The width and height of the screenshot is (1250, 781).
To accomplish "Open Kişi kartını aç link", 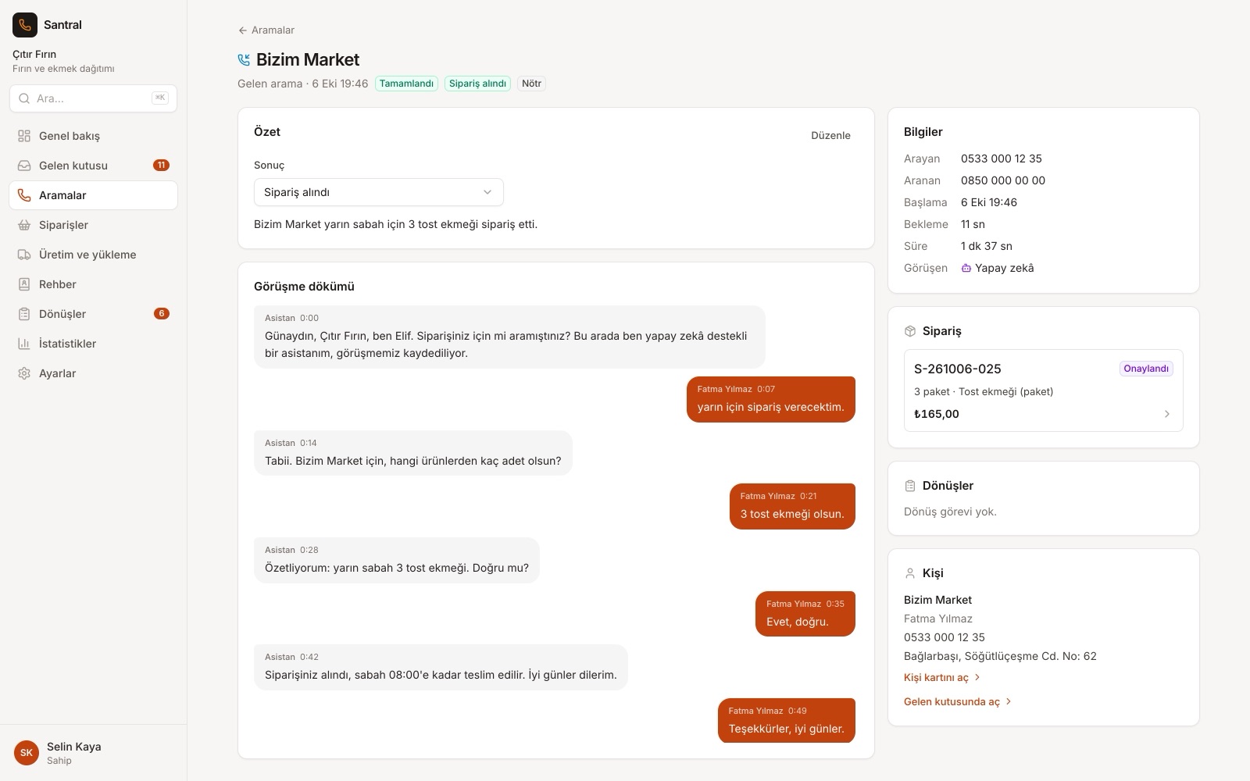I will (x=942, y=677).
